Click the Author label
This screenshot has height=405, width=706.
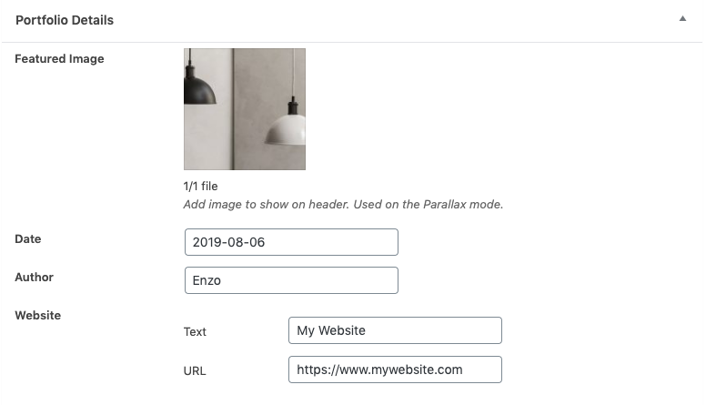(35, 277)
